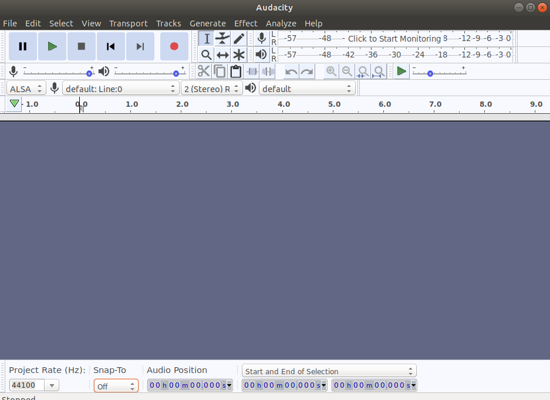Select the Selection (I-beam) tool
Image resolution: width=550 pixels, height=400 pixels.
coord(207,38)
